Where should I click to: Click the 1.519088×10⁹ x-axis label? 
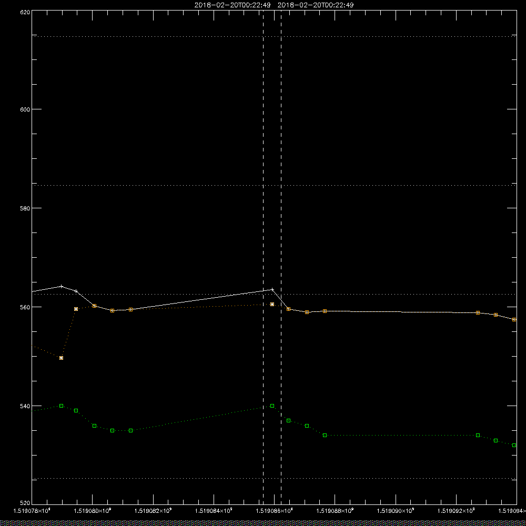[336, 511]
